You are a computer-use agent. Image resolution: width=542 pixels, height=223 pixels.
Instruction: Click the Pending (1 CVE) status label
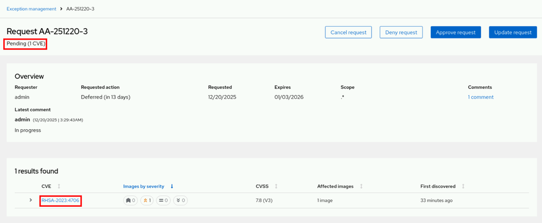coord(26,43)
